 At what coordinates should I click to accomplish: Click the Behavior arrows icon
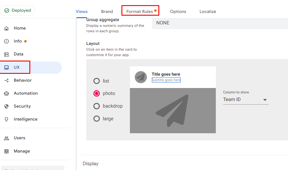(6, 80)
